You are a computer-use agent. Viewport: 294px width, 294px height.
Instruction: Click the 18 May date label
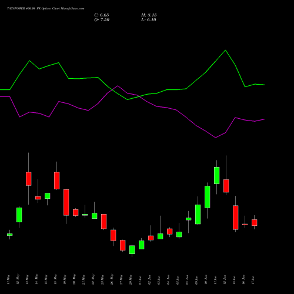[55, 279]
